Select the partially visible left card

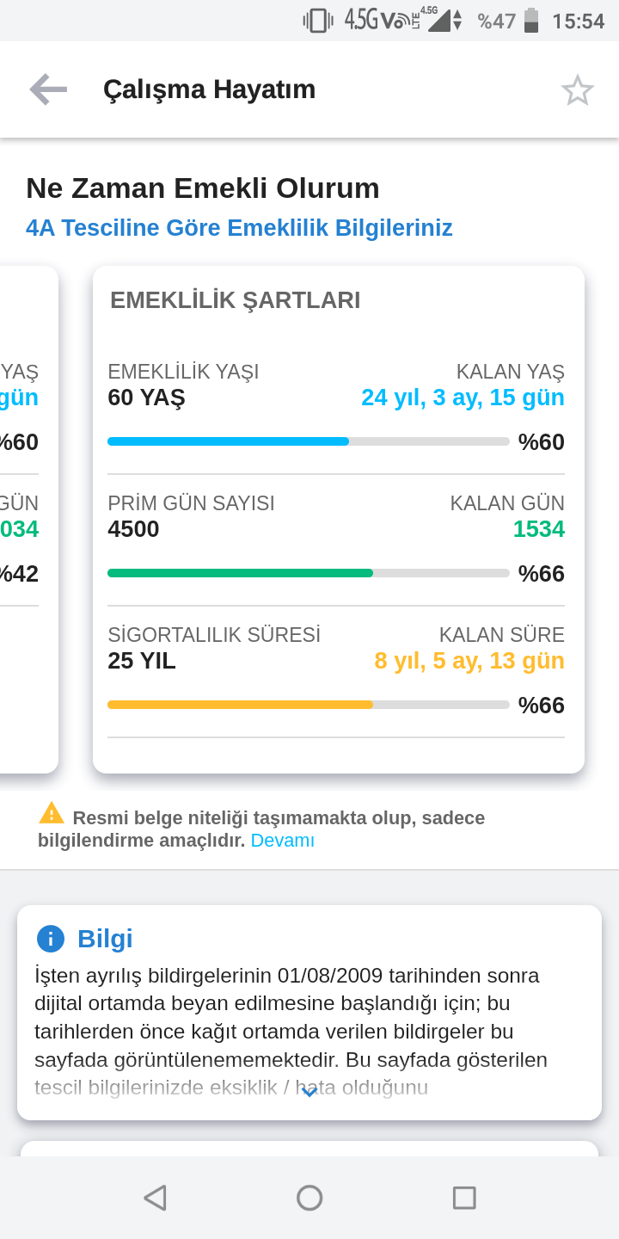(29, 519)
